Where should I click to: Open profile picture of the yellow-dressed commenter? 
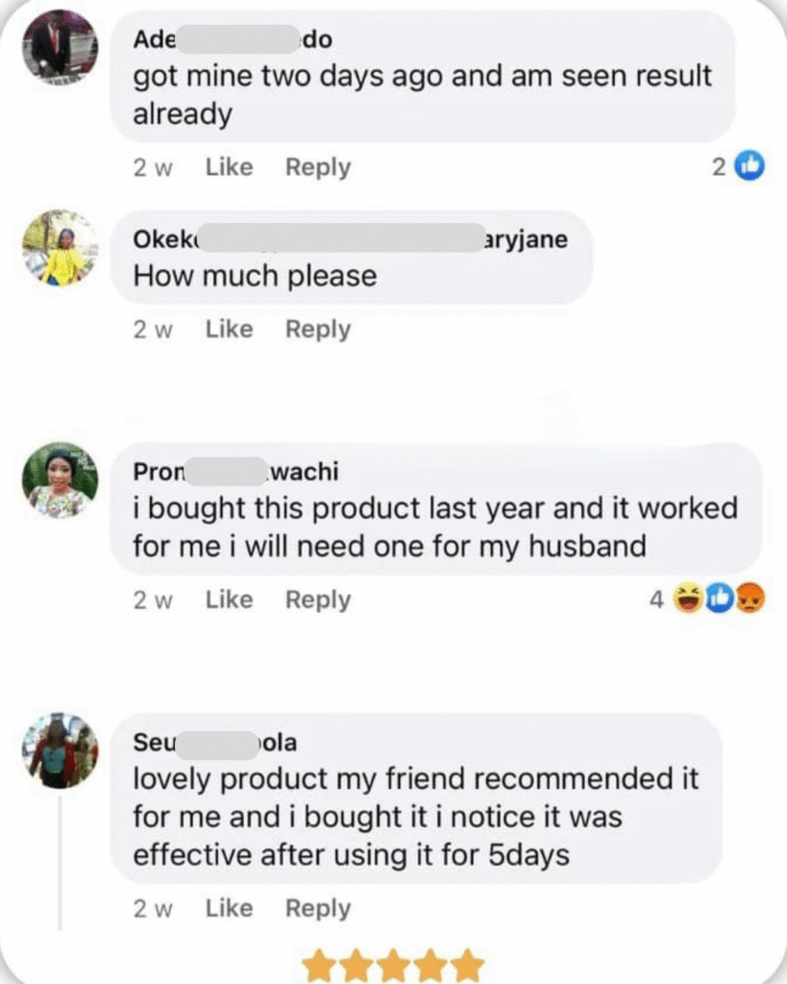pos(60,248)
